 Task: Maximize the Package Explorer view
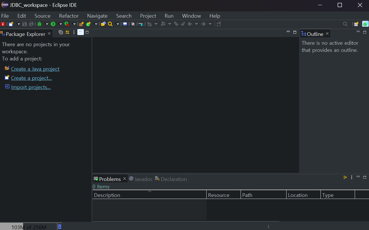[x=87, y=32]
